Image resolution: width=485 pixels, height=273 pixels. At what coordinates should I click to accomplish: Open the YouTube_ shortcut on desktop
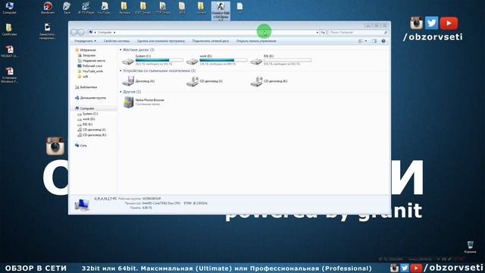pos(105,8)
